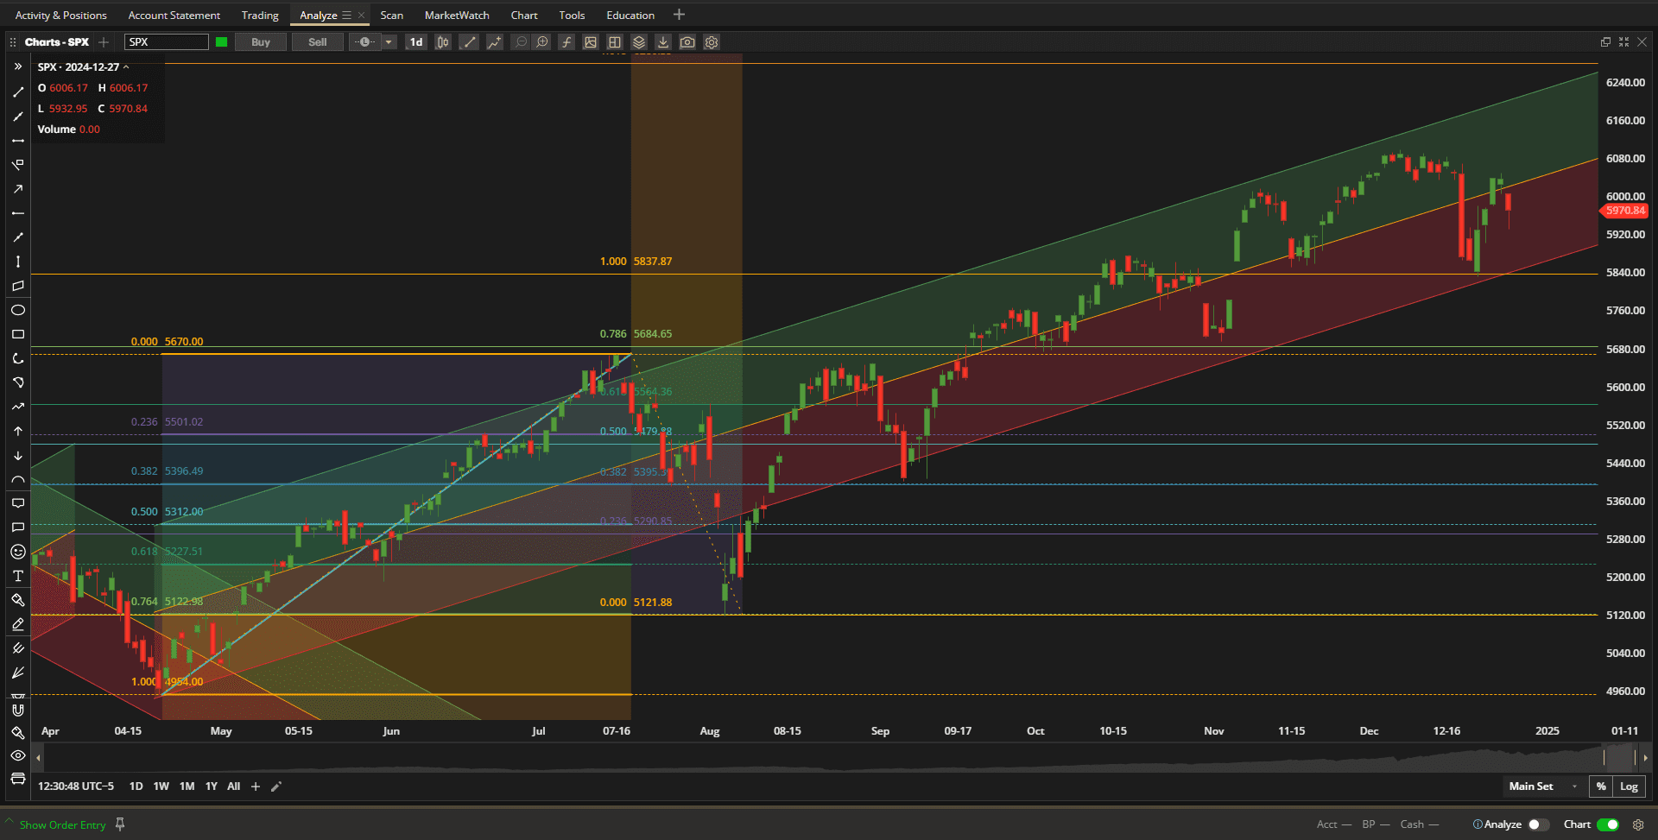The height and width of the screenshot is (840, 1658).
Task: Toggle the magnet snap mode
Action: (x=18, y=710)
